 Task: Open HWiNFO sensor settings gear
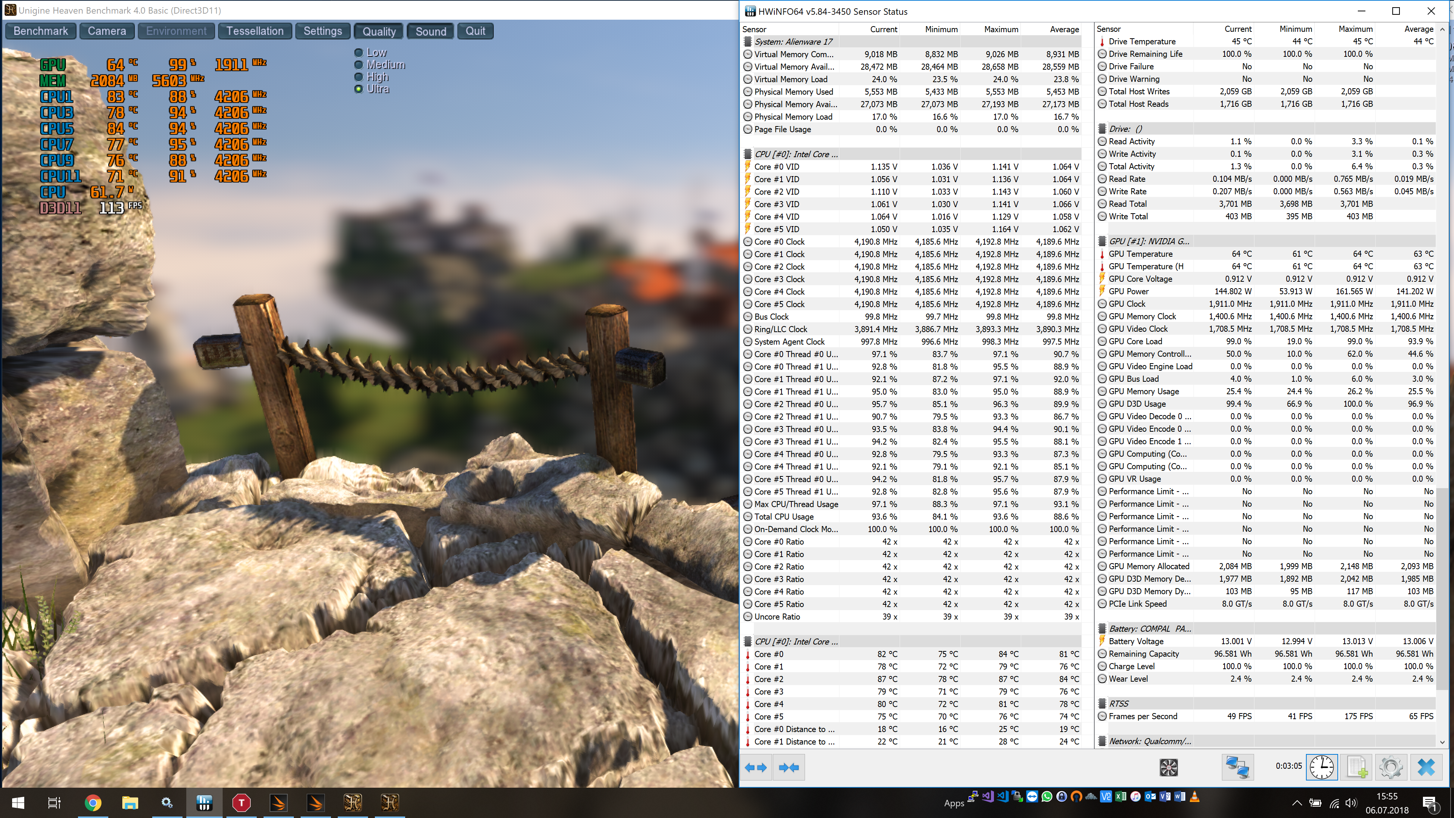coord(1391,767)
